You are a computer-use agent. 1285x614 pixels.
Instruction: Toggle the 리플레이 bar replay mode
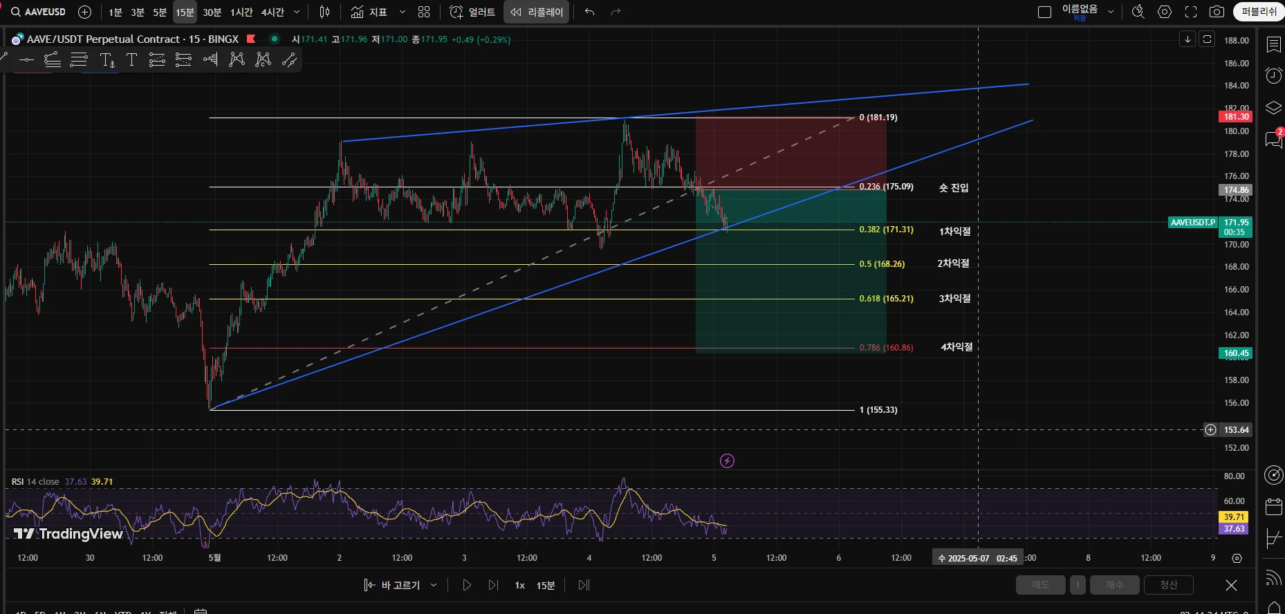pyautogui.click(x=537, y=12)
